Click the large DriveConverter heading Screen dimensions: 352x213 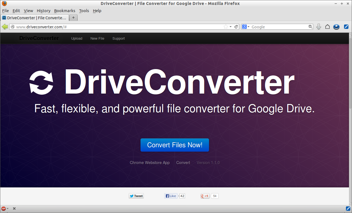pyautogui.click(x=179, y=82)
